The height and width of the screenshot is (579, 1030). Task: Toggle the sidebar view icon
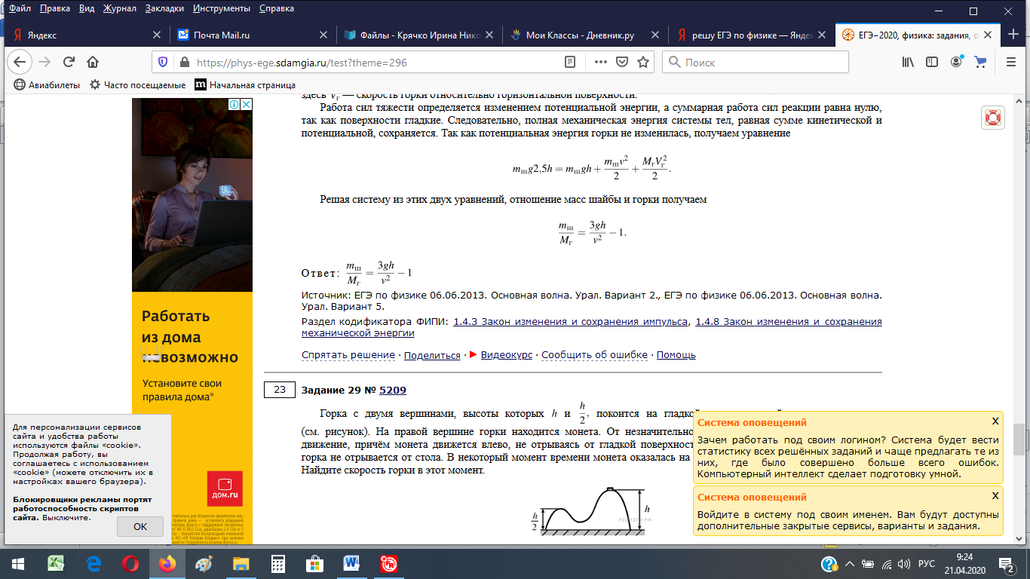click(932, 63)
